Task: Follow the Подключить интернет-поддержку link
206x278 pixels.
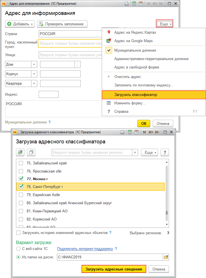Action: (x=85, y=249)
